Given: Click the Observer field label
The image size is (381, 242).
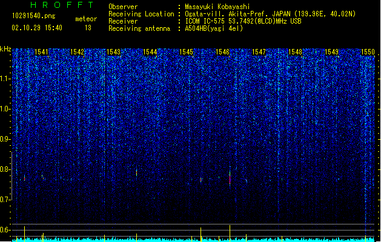Looking at the screenshot, I should 123,7.
